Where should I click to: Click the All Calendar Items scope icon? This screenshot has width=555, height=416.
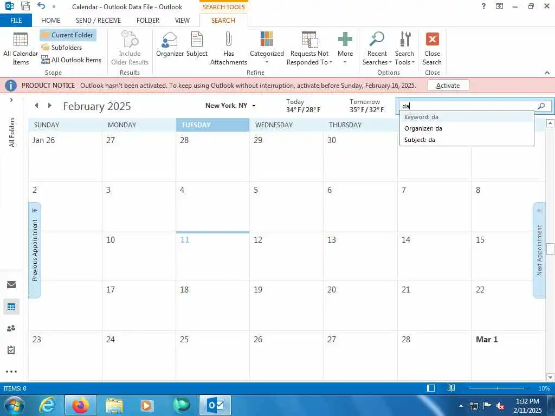20,48
